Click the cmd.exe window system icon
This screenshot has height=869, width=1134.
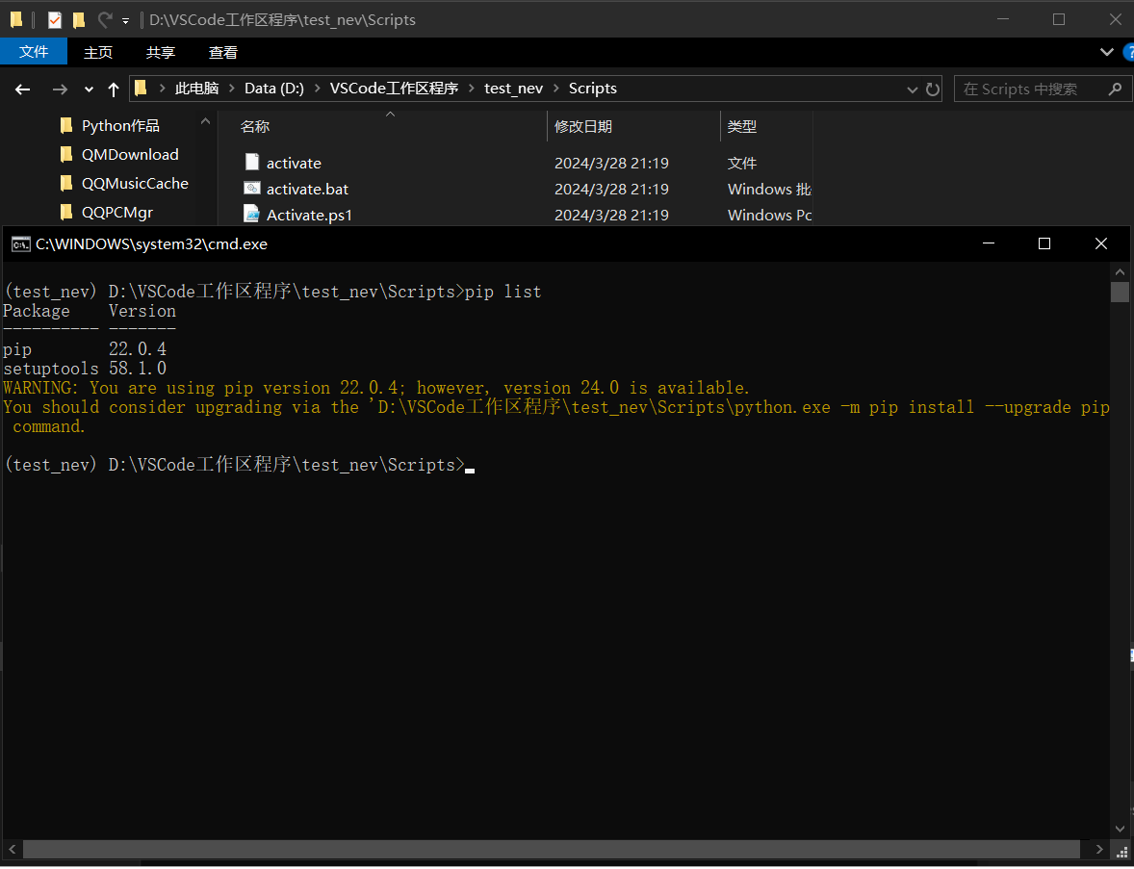point(20,244)
